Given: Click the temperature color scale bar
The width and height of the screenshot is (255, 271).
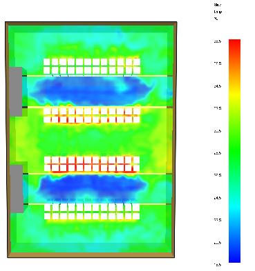Looking at the screenshot, I should [x=234, y=151].
